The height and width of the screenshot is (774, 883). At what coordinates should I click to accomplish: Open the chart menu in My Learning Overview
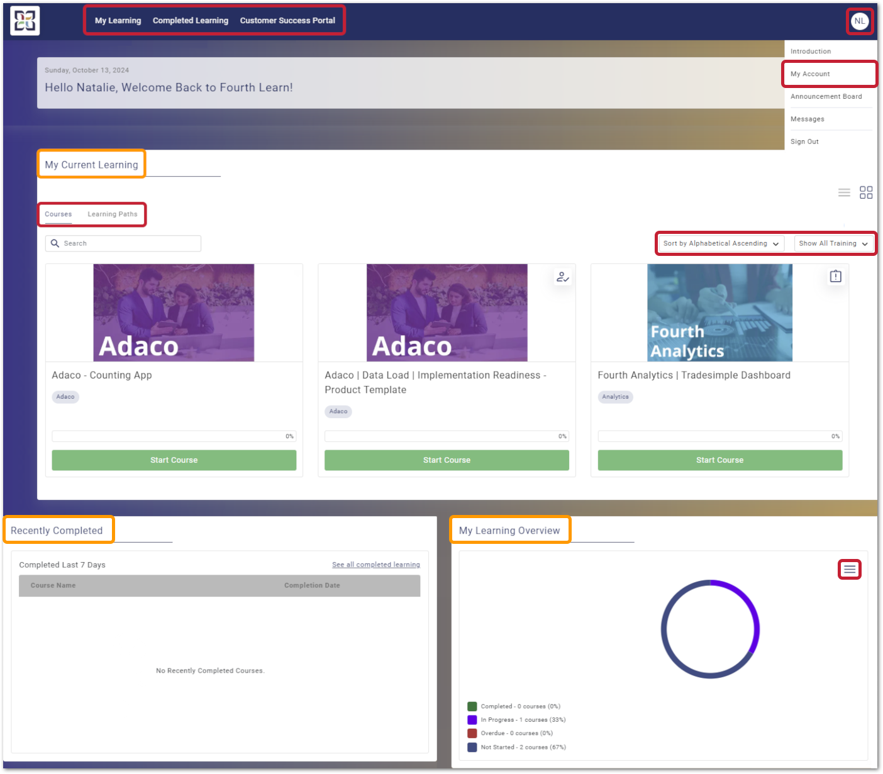pyautogui.click(x=850, y=569)
